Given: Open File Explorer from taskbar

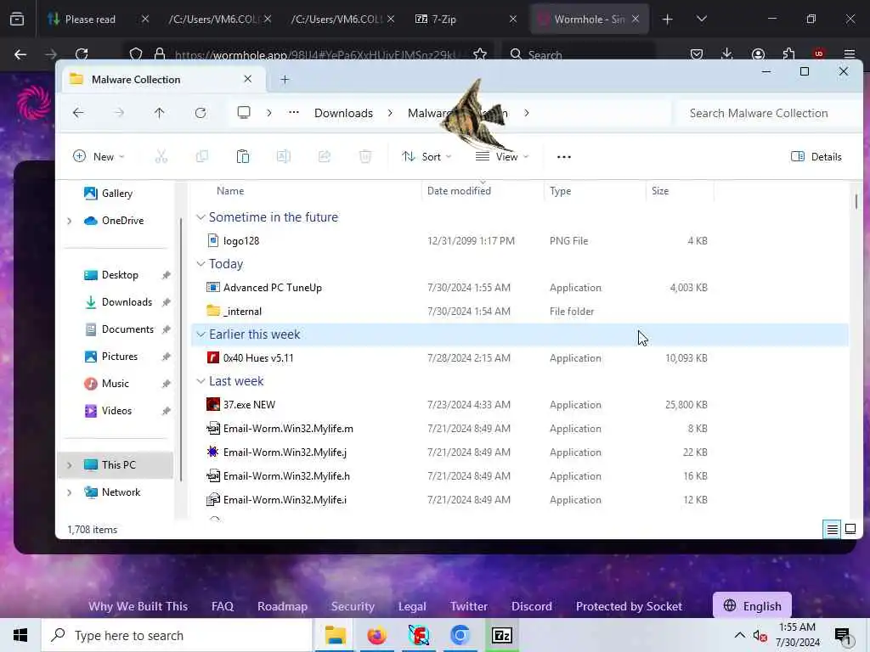Looking at the screenshot, I should [335, 635].
